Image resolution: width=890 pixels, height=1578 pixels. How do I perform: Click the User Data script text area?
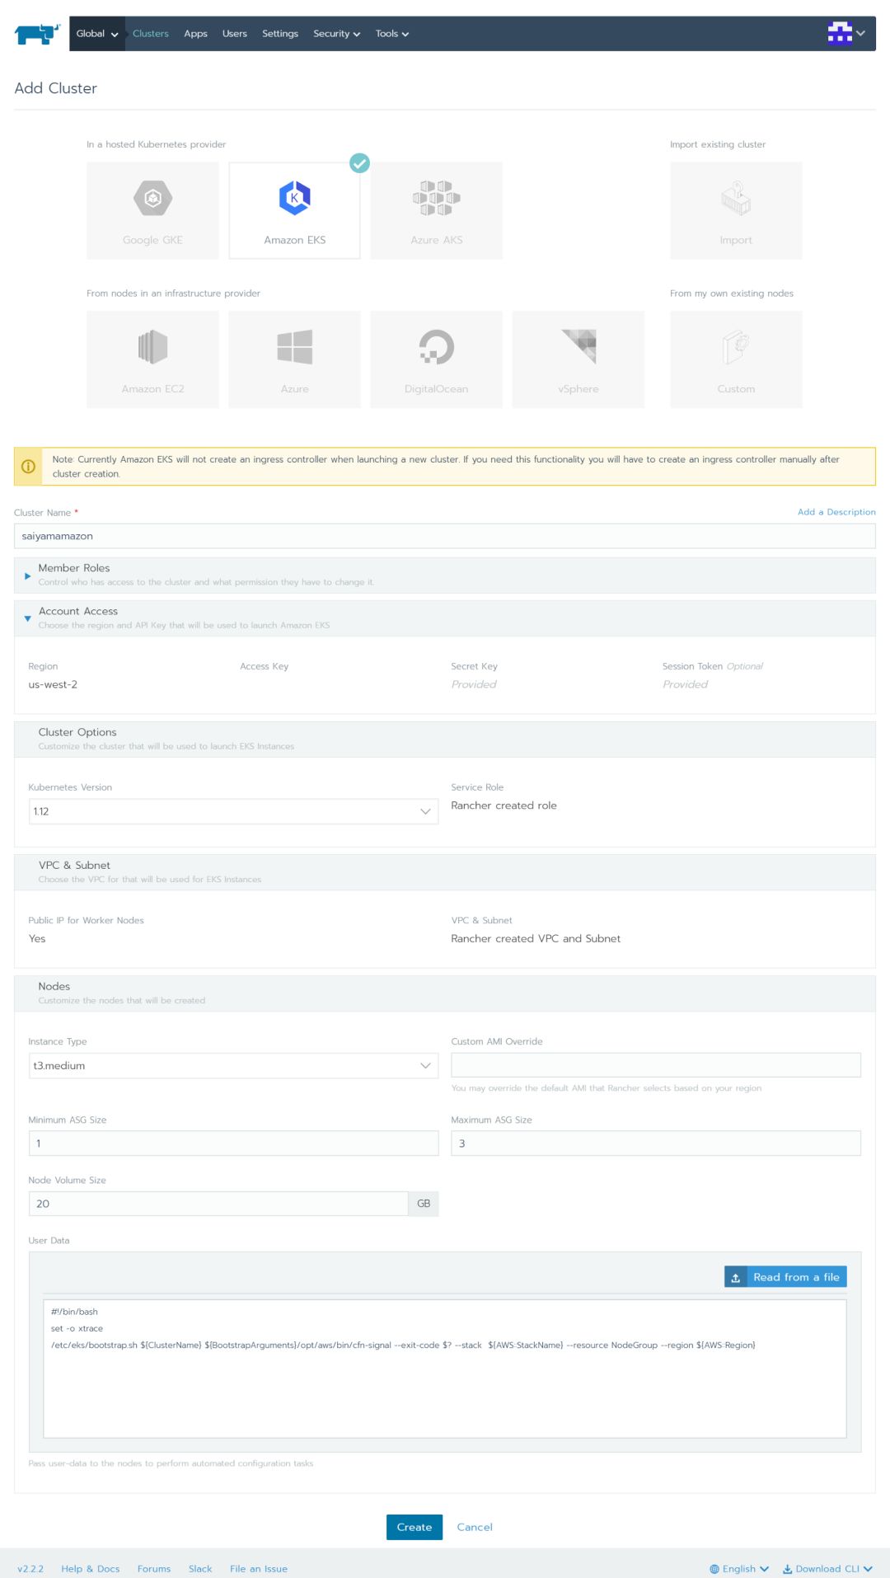coord(445,1369)
